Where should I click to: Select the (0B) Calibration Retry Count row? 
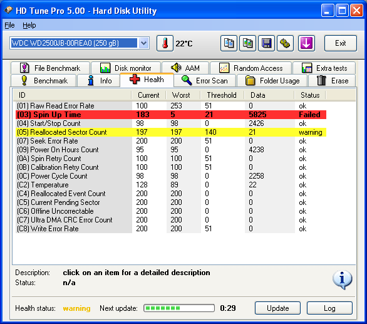click(171, 167)
